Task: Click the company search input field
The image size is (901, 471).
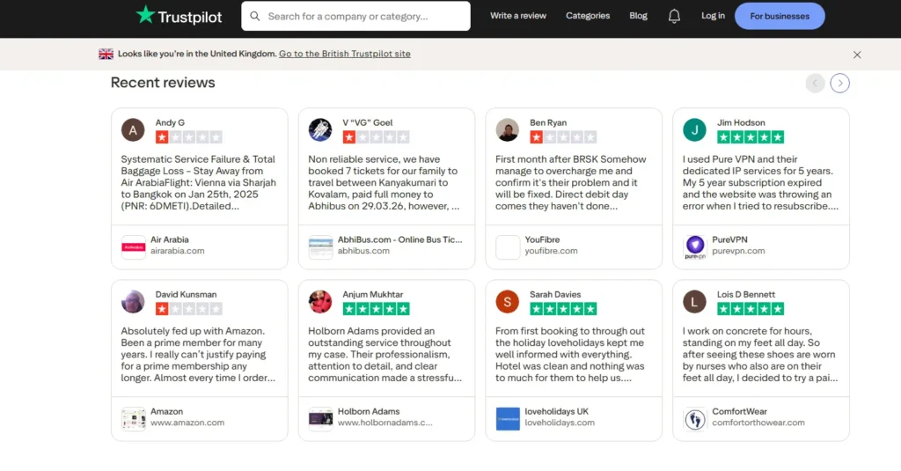Action: (361, 16)
